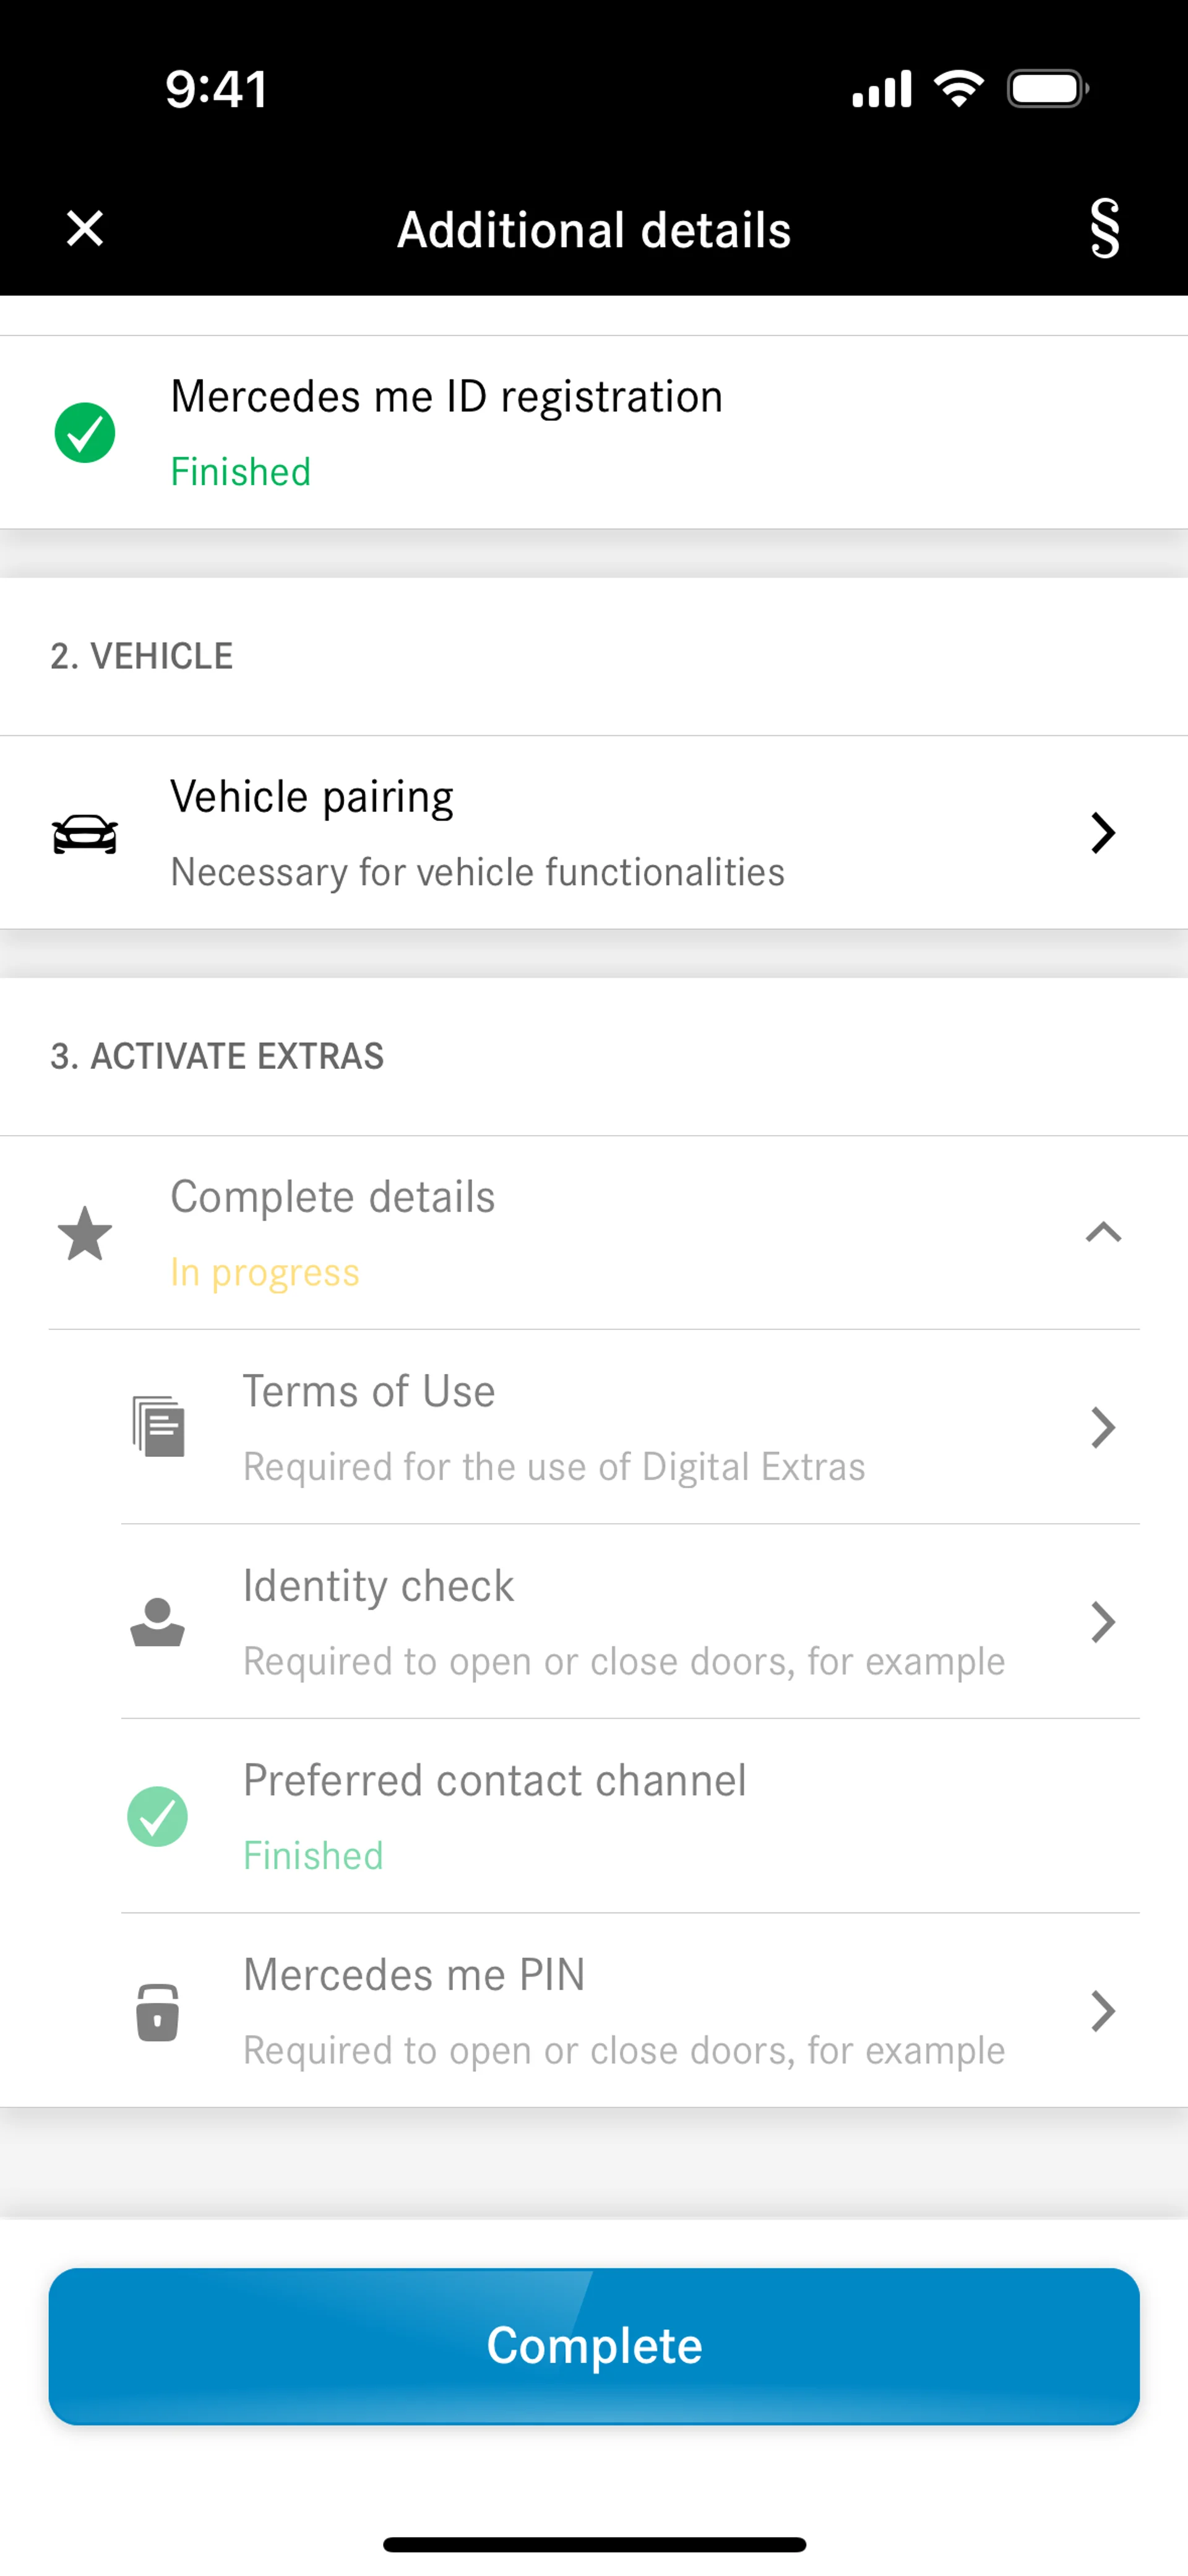This screenshot has height=2576, width=1188.
Task: Tap the Terms of Use document icon
Action: (158, 1427)
